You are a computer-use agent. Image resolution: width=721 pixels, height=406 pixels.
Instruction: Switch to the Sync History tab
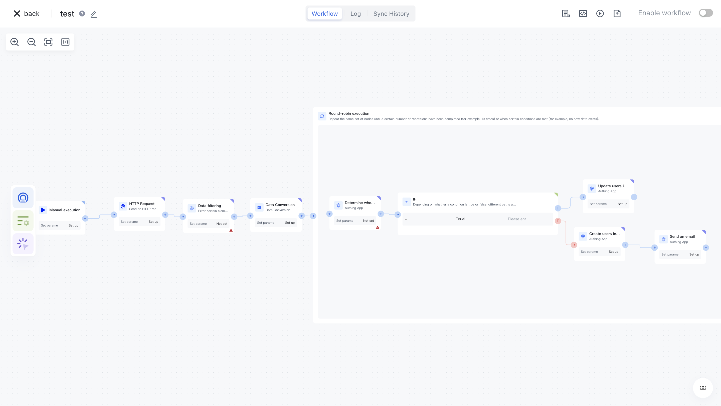coord(391,13)
